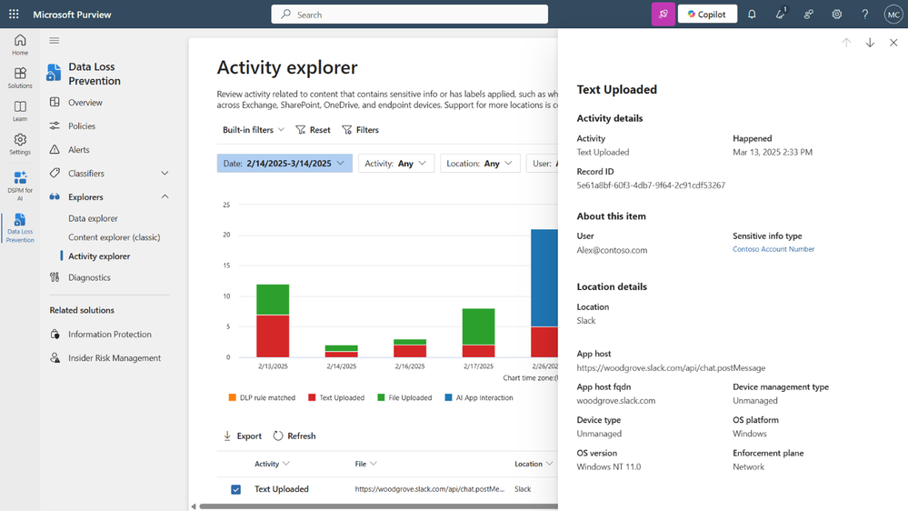
Task: Select Data Loss Prevention rail icon
Action: point(20,227)
